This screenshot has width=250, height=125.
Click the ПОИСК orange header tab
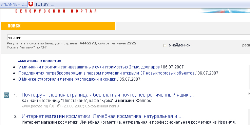[58, 26]
